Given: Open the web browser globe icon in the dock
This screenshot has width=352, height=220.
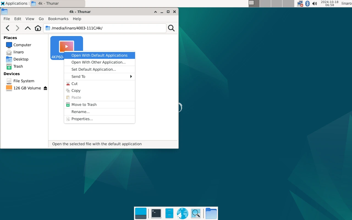Looking at the screenshot, I should (182, 213).
